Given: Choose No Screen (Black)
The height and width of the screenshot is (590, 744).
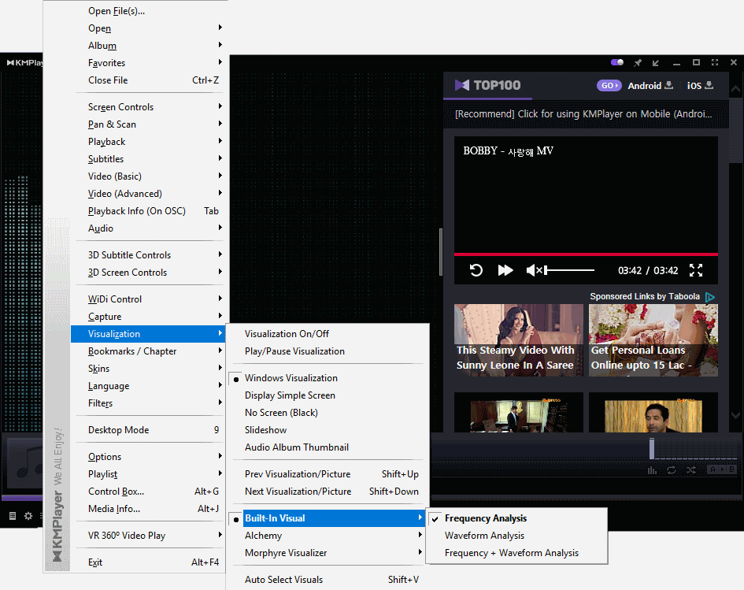Looking at the screenshot, I should [x=328, y=413].
